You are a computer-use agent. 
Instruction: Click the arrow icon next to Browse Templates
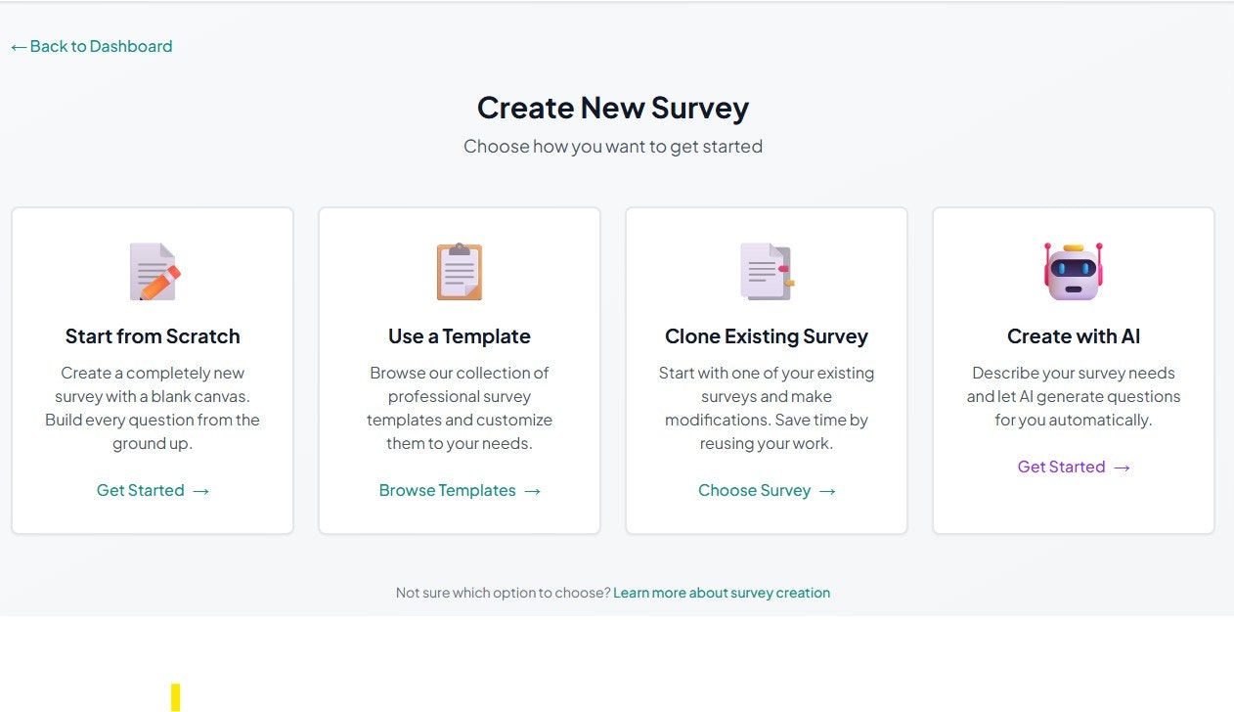pos(533,491)
